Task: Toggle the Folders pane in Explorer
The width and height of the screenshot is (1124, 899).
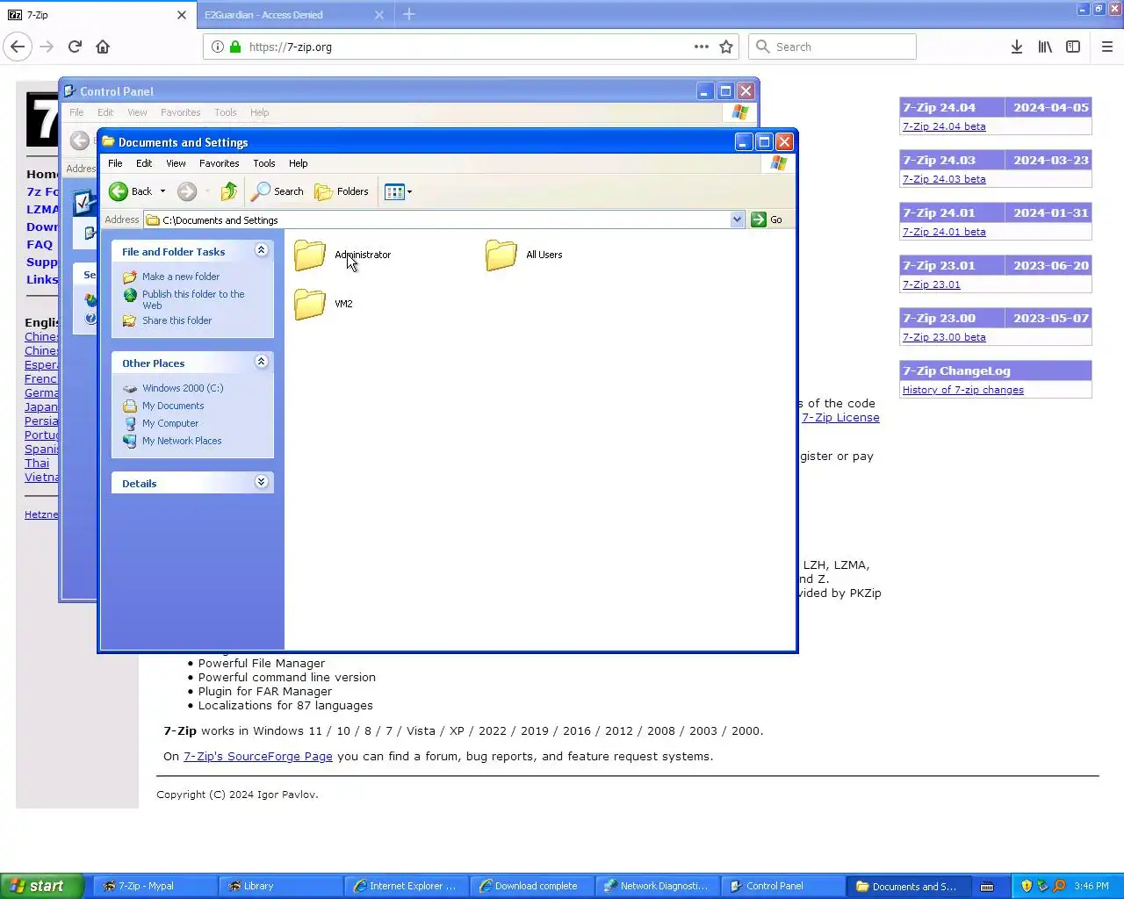Action: coord(342,191)
